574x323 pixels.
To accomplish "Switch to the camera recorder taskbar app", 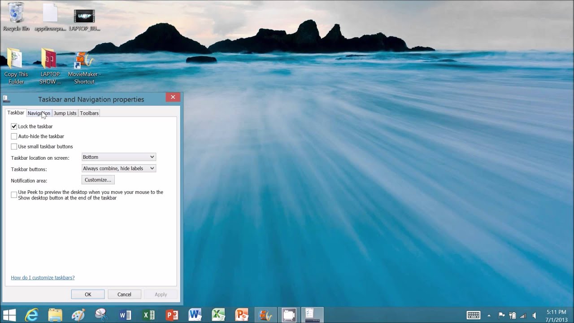I will pyautogui.click(x=289, y=315).
